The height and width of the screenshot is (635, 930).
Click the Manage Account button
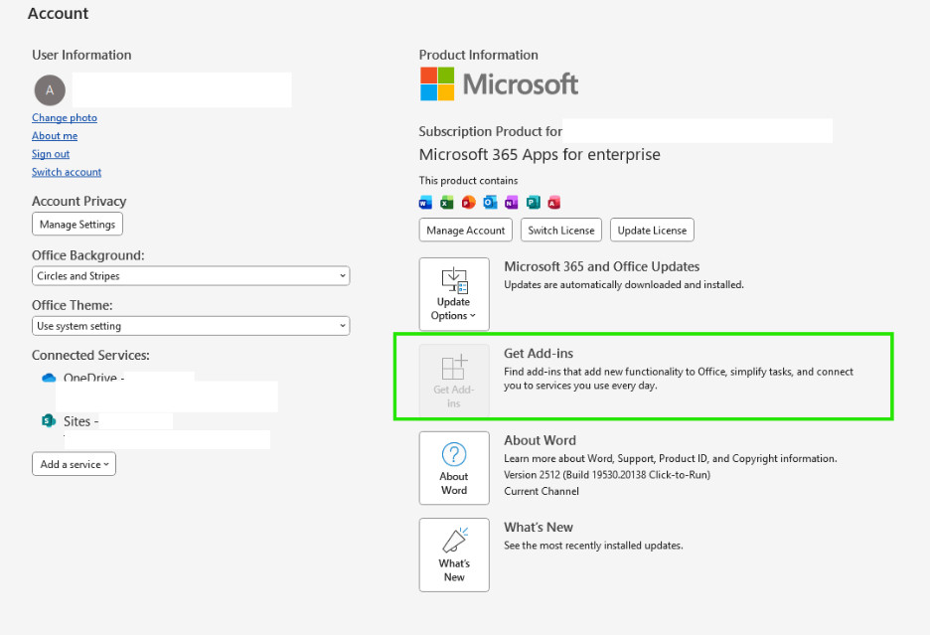pos(466,231)
